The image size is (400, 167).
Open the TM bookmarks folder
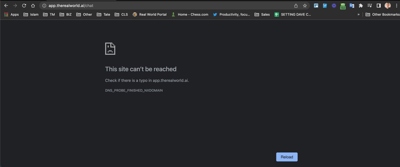[x=49, y=15]
